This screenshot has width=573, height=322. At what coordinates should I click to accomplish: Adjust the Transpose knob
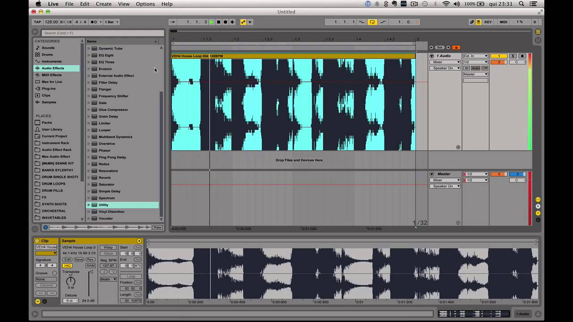click(71, 281)
